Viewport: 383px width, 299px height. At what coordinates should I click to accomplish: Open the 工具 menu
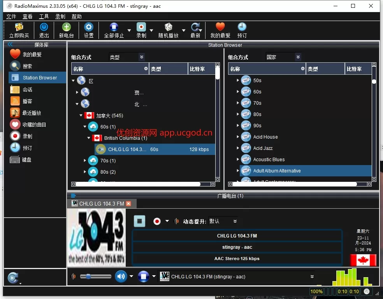(44, 16)
